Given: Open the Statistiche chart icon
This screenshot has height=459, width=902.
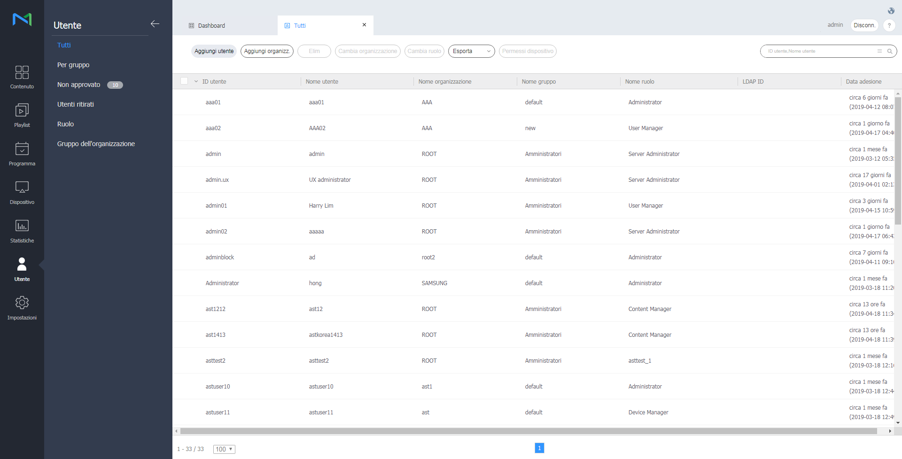Looking at the screenshot, I should point(22,226).
